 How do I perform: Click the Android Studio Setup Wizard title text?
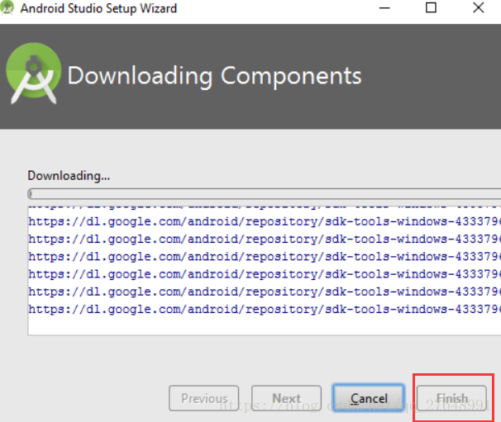coord(98,8)
